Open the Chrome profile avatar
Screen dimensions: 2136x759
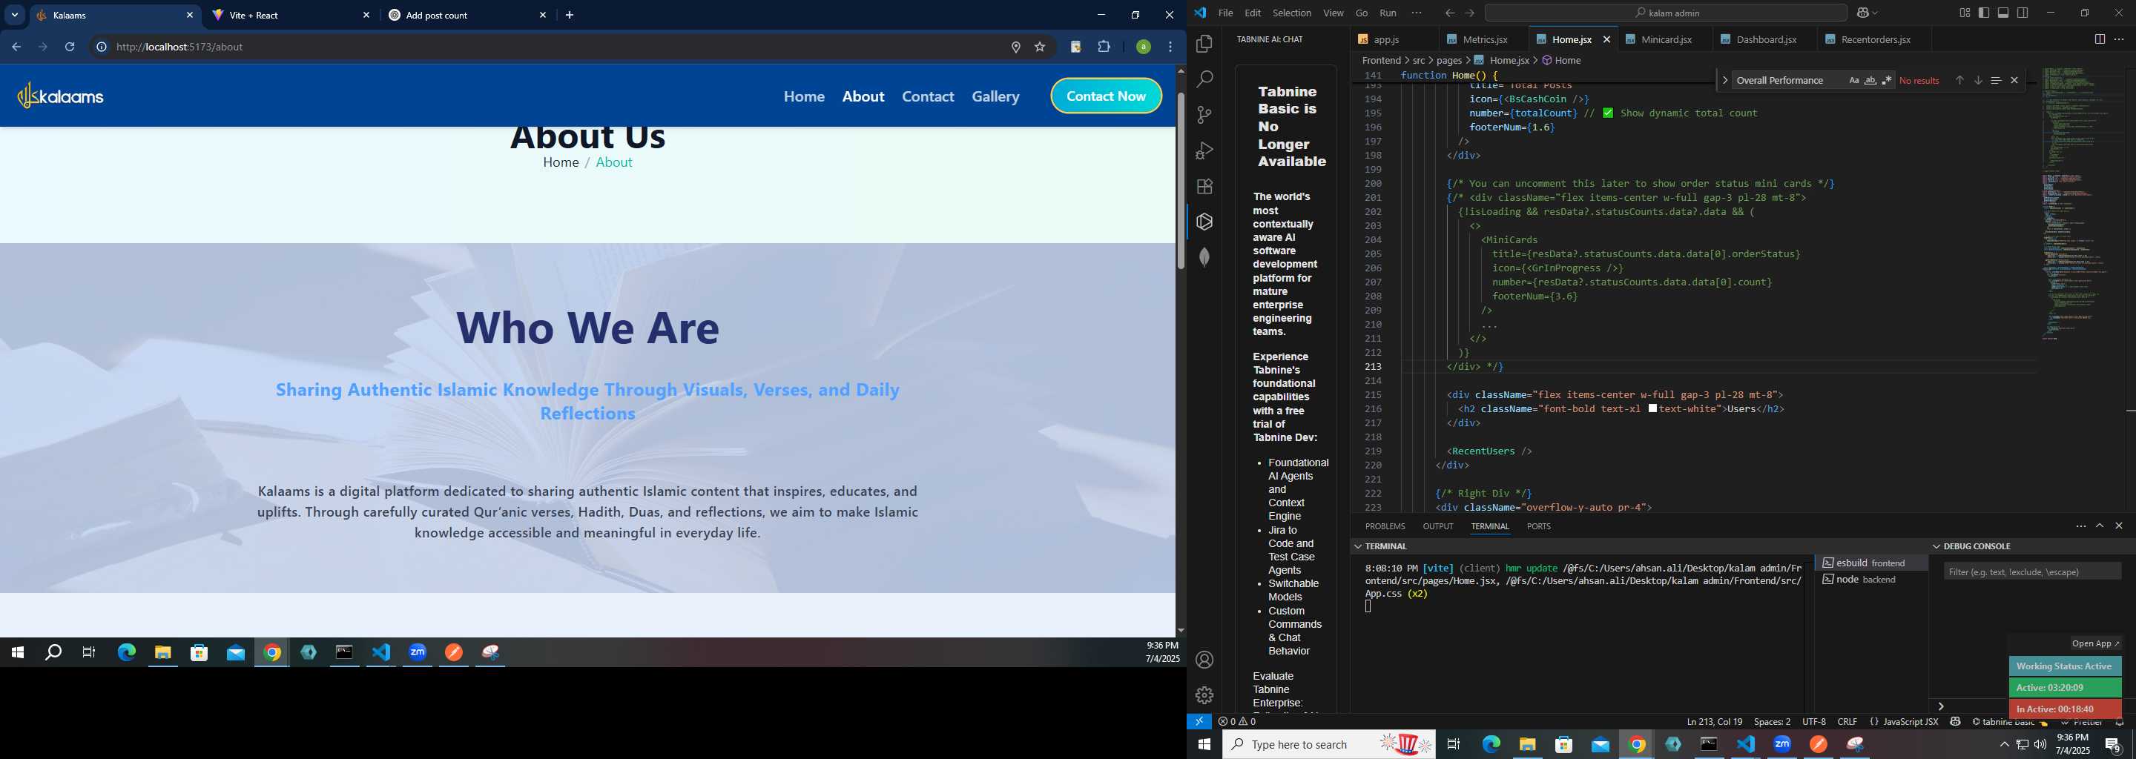click(x=1143, y=47)
